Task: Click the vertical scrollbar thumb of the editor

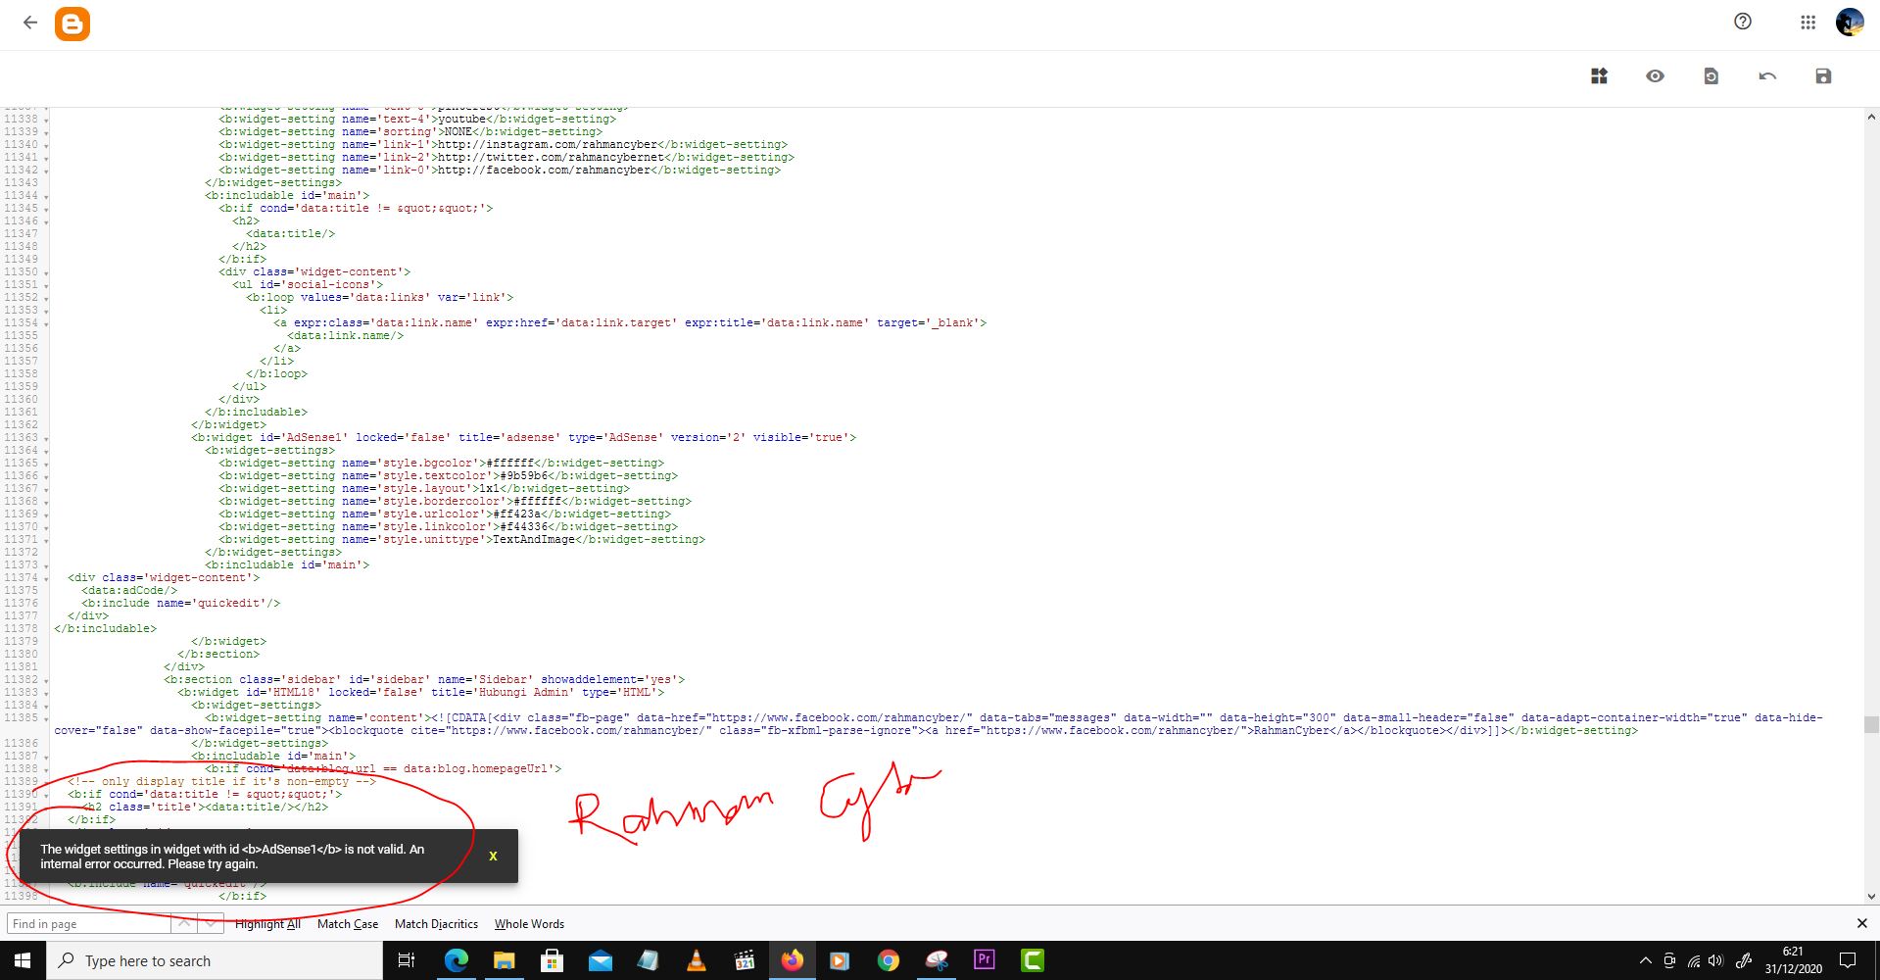Action: click(1871, 724)
